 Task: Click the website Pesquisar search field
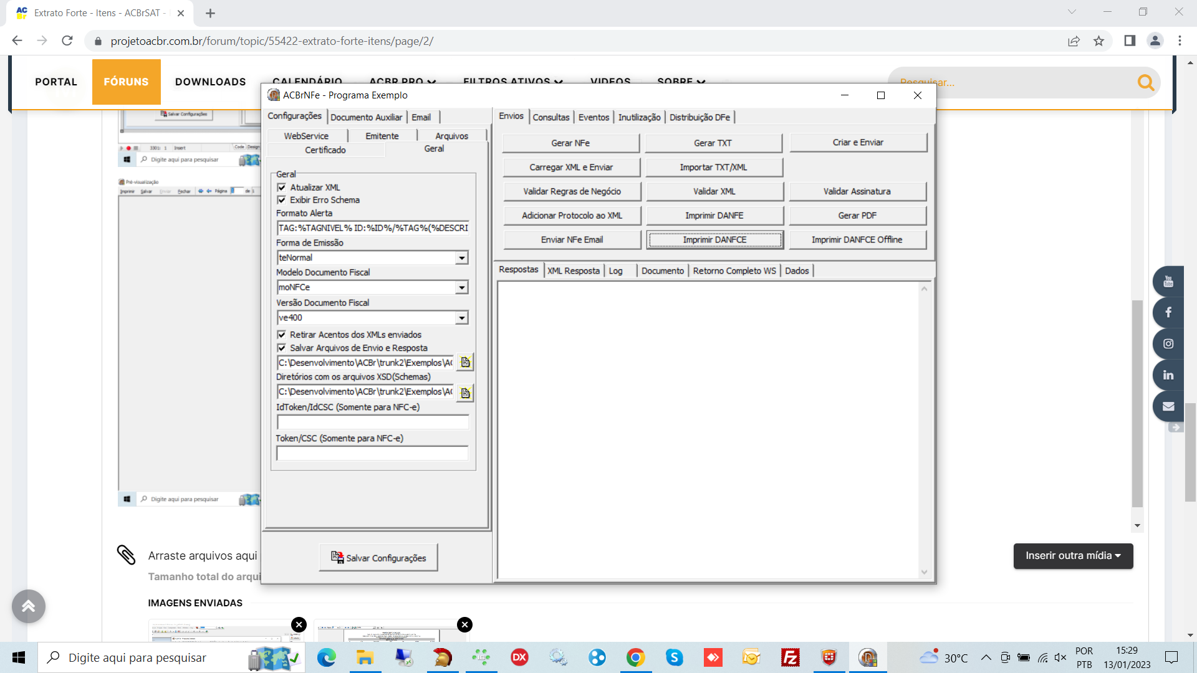point(1013,82)
